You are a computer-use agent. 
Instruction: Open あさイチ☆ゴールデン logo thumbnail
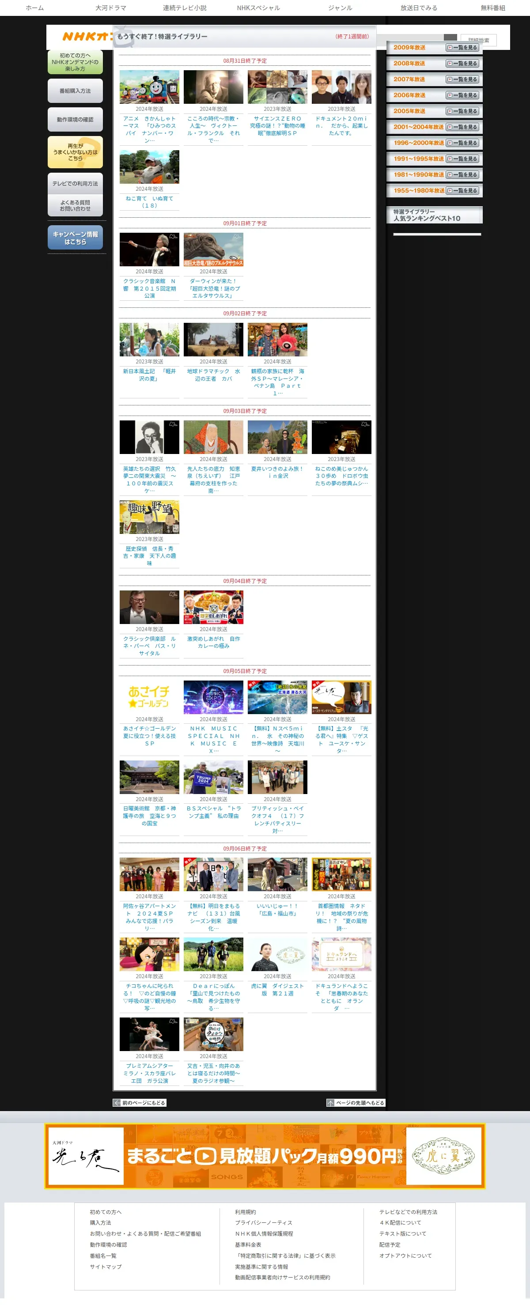149,697
